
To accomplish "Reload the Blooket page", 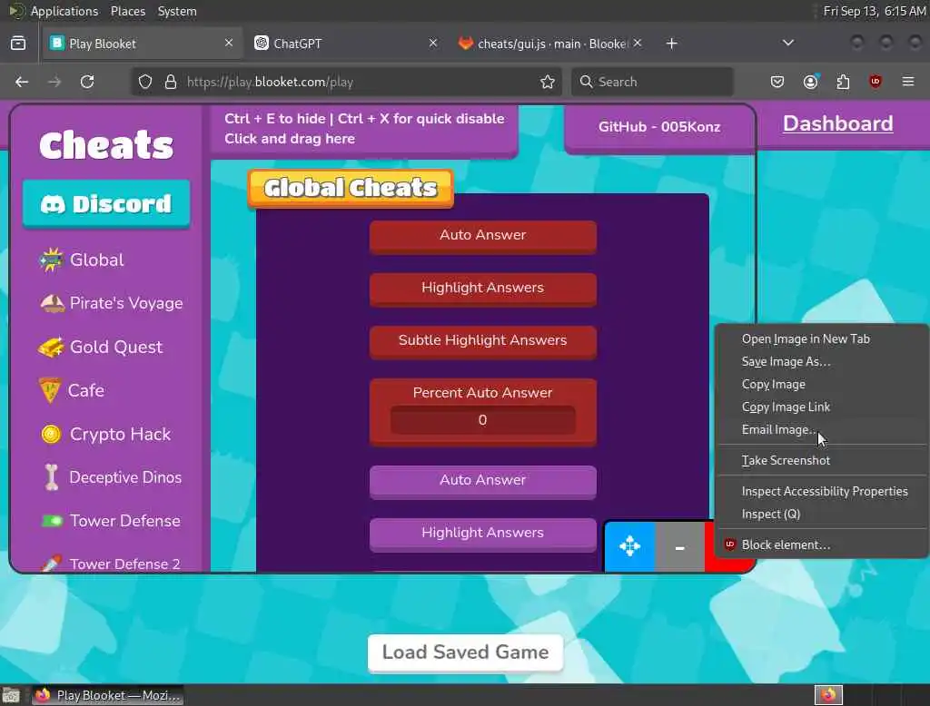I will tap(87, 82).
